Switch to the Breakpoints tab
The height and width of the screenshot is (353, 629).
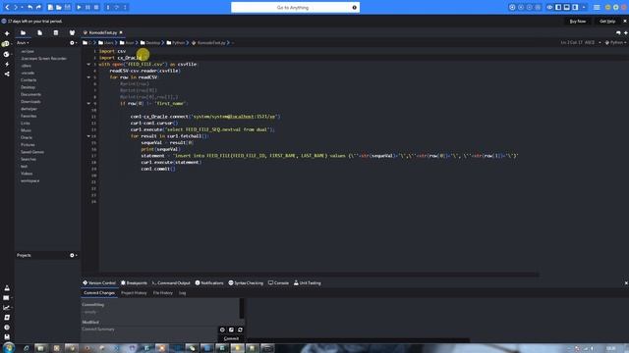coord(134,283)
